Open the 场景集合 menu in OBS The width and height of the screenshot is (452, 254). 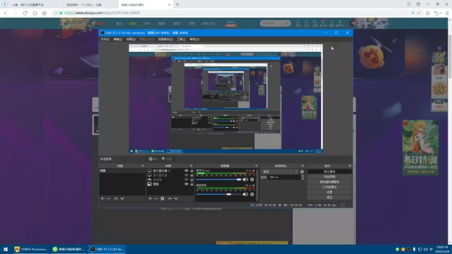166,39
